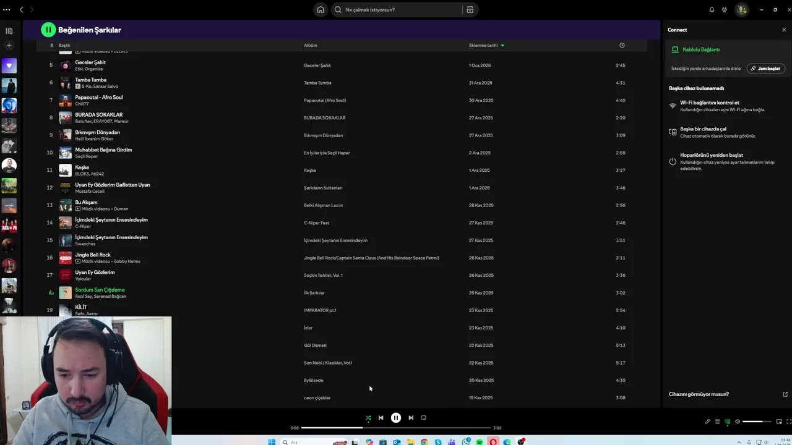This screenshot has height=445, width=792.
Task: Go forward with the right arrow
Action: point(32,10)
